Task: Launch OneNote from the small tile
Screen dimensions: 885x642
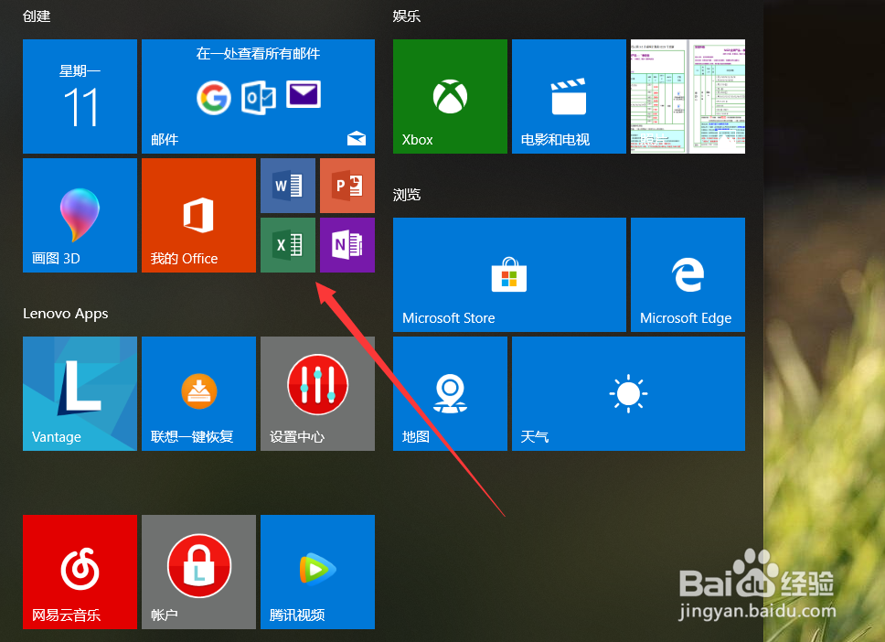Action: (347, 245)
